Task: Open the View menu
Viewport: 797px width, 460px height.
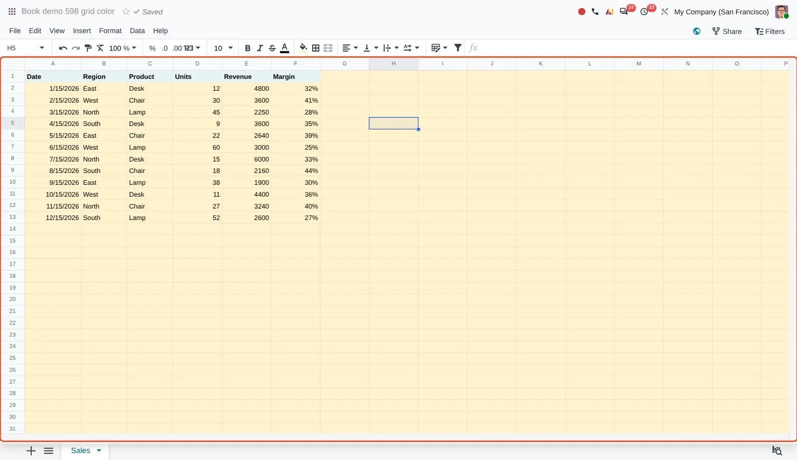Action: click(57, 30)
